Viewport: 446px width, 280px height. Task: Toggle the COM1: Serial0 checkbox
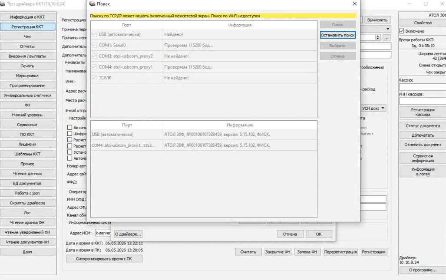94,45
